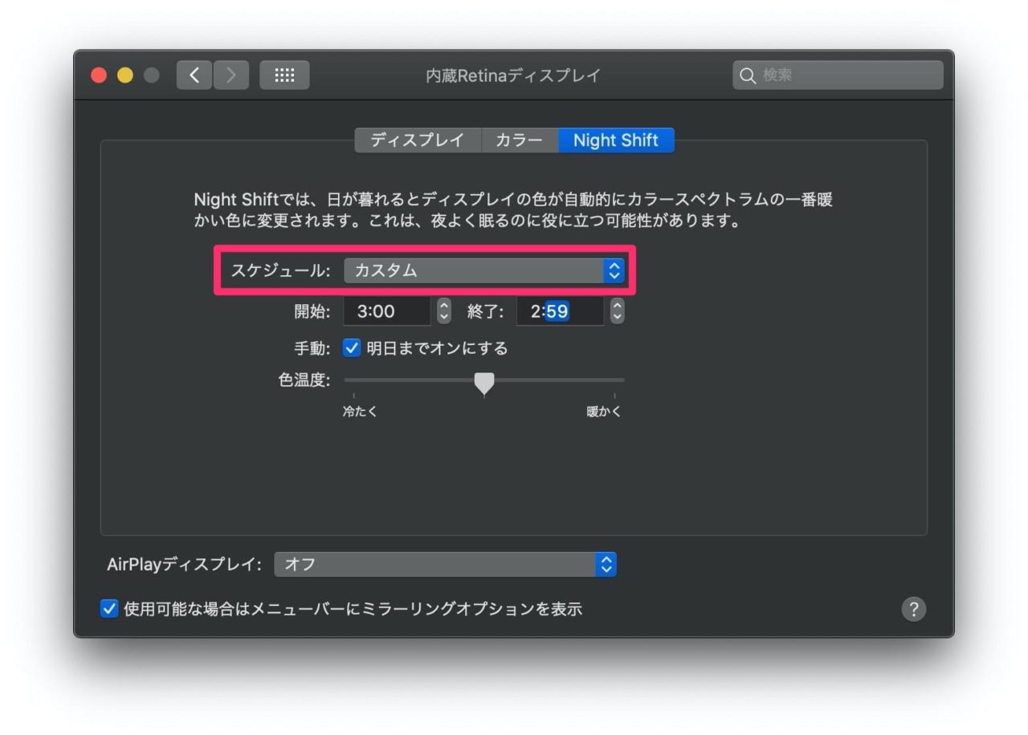Open the Show All preferences grid icon
1028x735 pixels.
click(284, 75)
